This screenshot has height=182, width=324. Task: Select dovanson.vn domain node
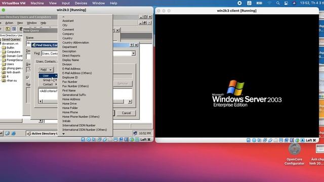(x=10, y=43)
